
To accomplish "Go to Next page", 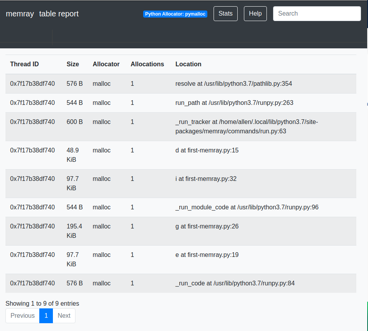I will [x=64, y=316].
